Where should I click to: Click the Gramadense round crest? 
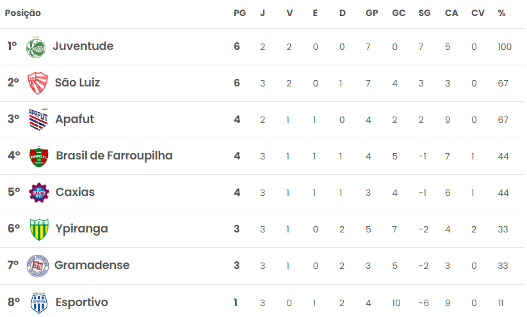pyautogui.click(x=38, y=266)
